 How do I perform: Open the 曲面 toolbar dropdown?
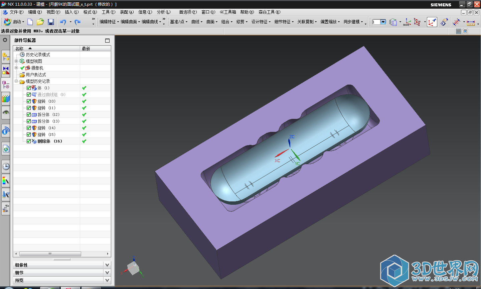(212, 22)
